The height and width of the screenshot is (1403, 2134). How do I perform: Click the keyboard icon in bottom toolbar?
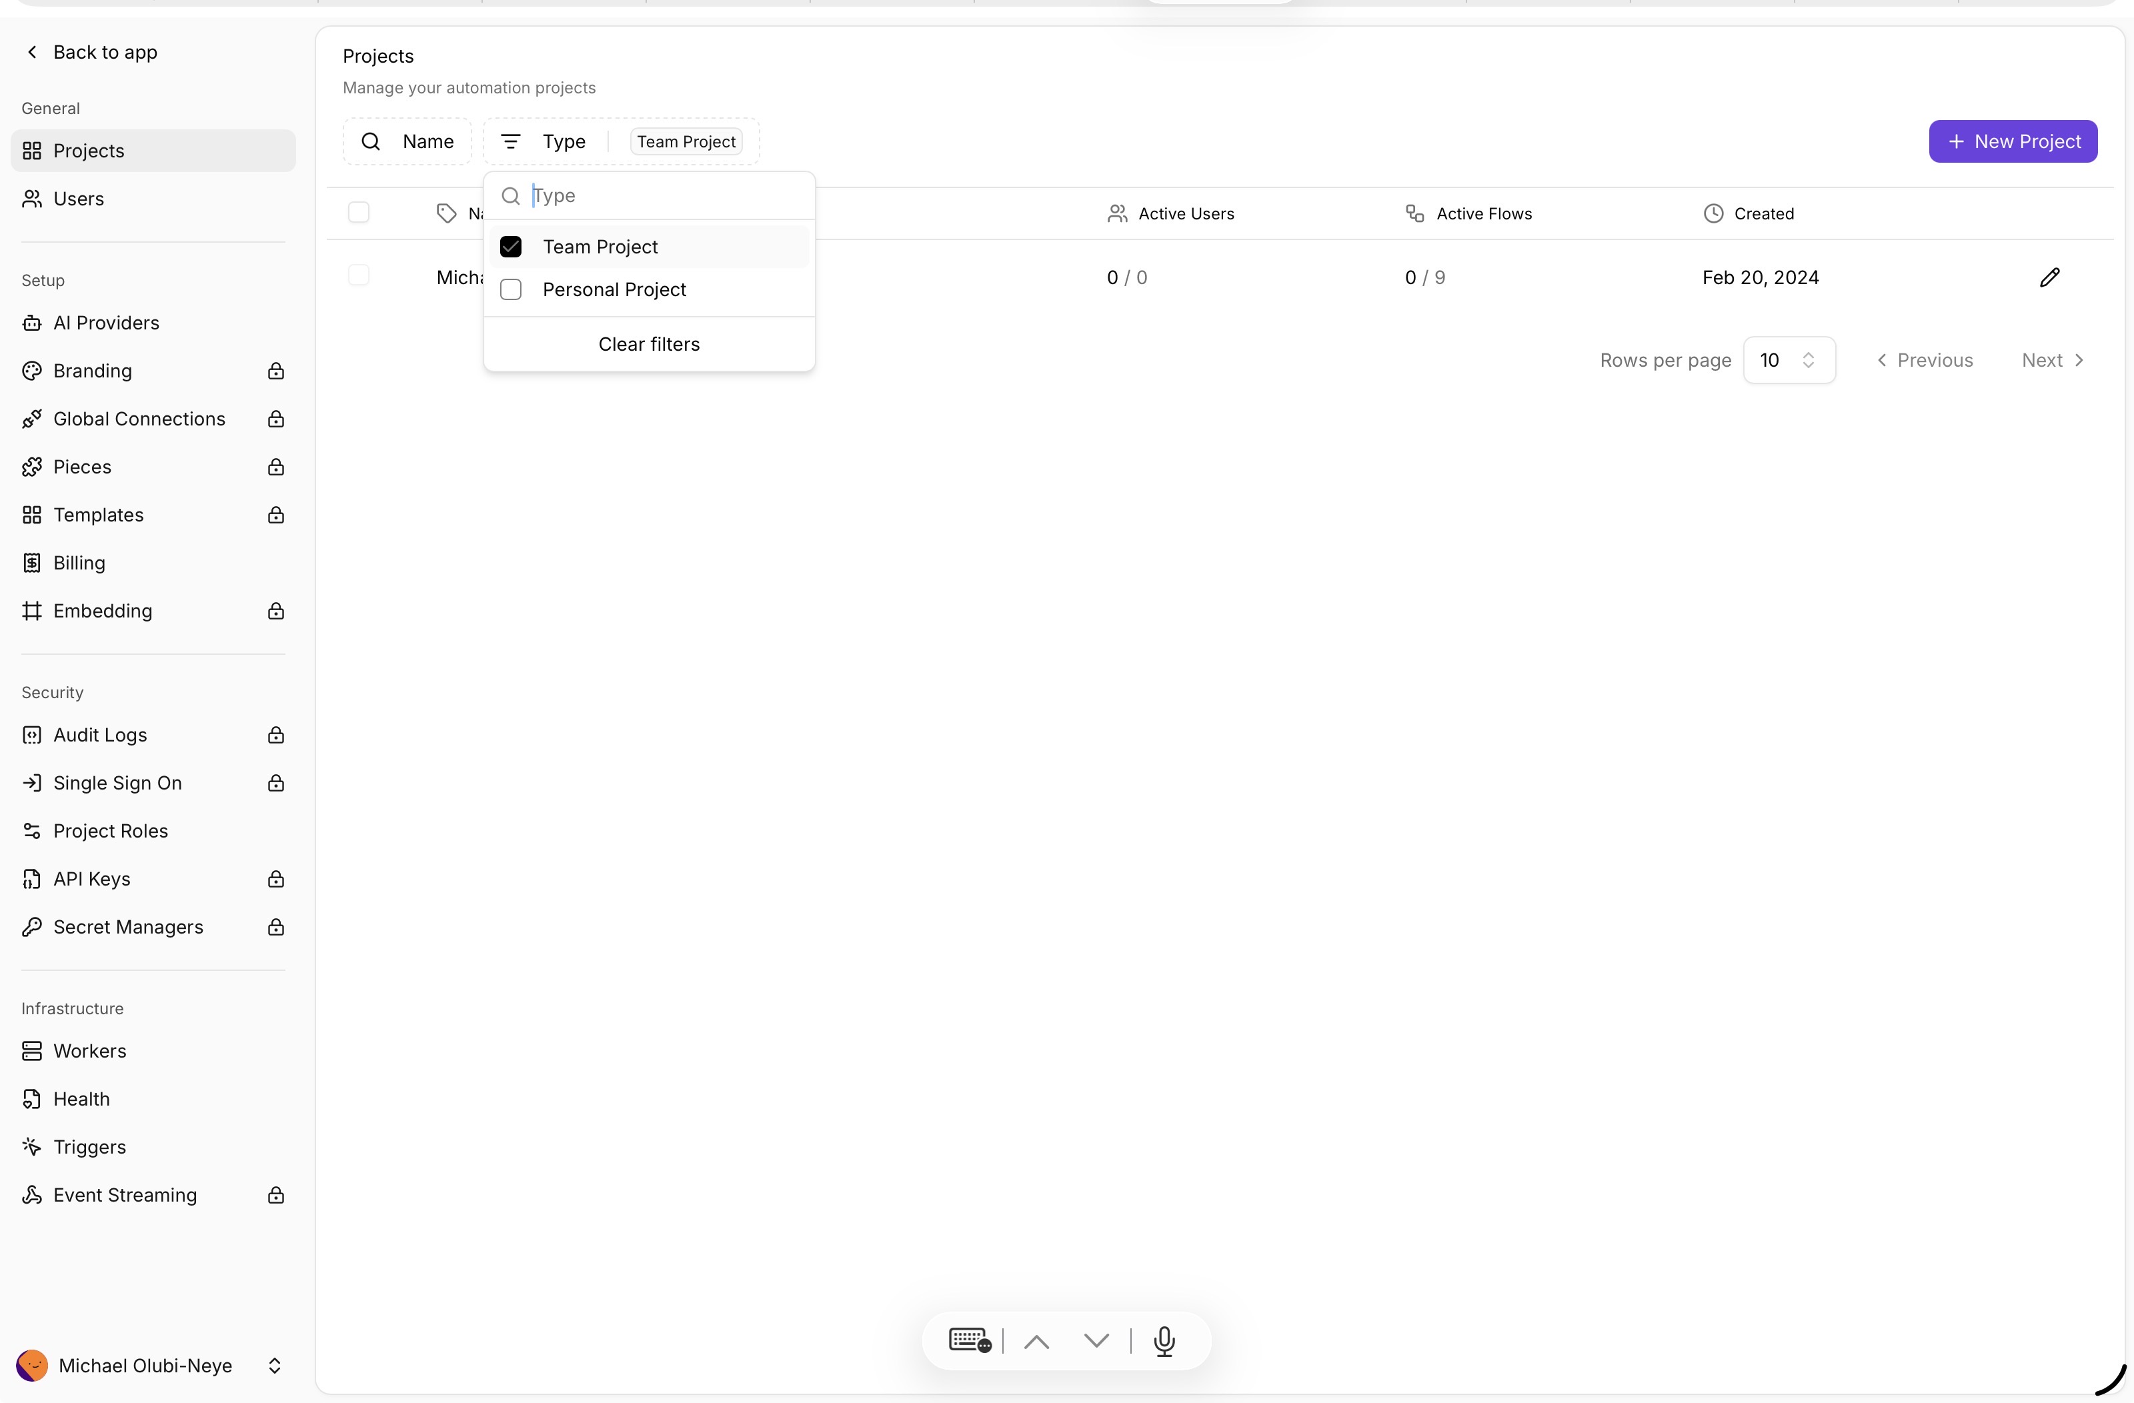coord(969,1341)
